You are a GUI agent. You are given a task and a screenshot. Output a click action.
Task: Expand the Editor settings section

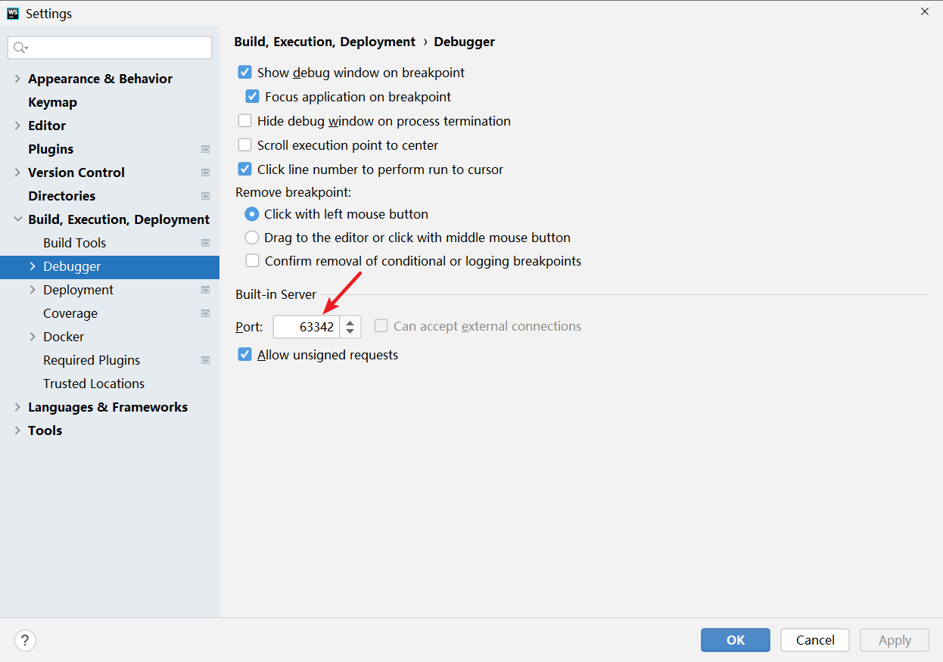coord(17,126)
